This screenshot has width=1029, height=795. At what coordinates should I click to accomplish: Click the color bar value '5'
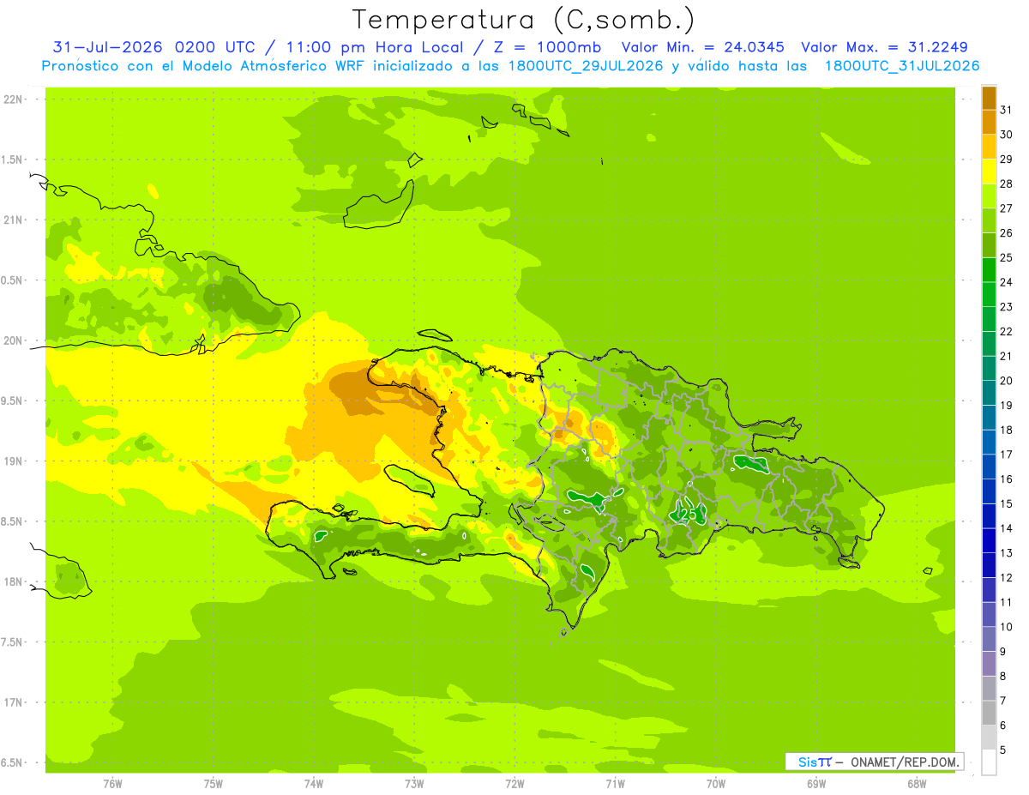click(1002, 750)
